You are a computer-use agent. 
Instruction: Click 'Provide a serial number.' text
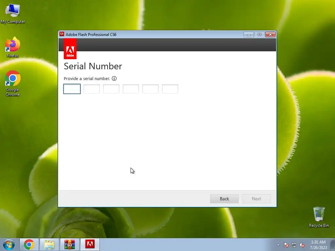click(x=87, y=78)
